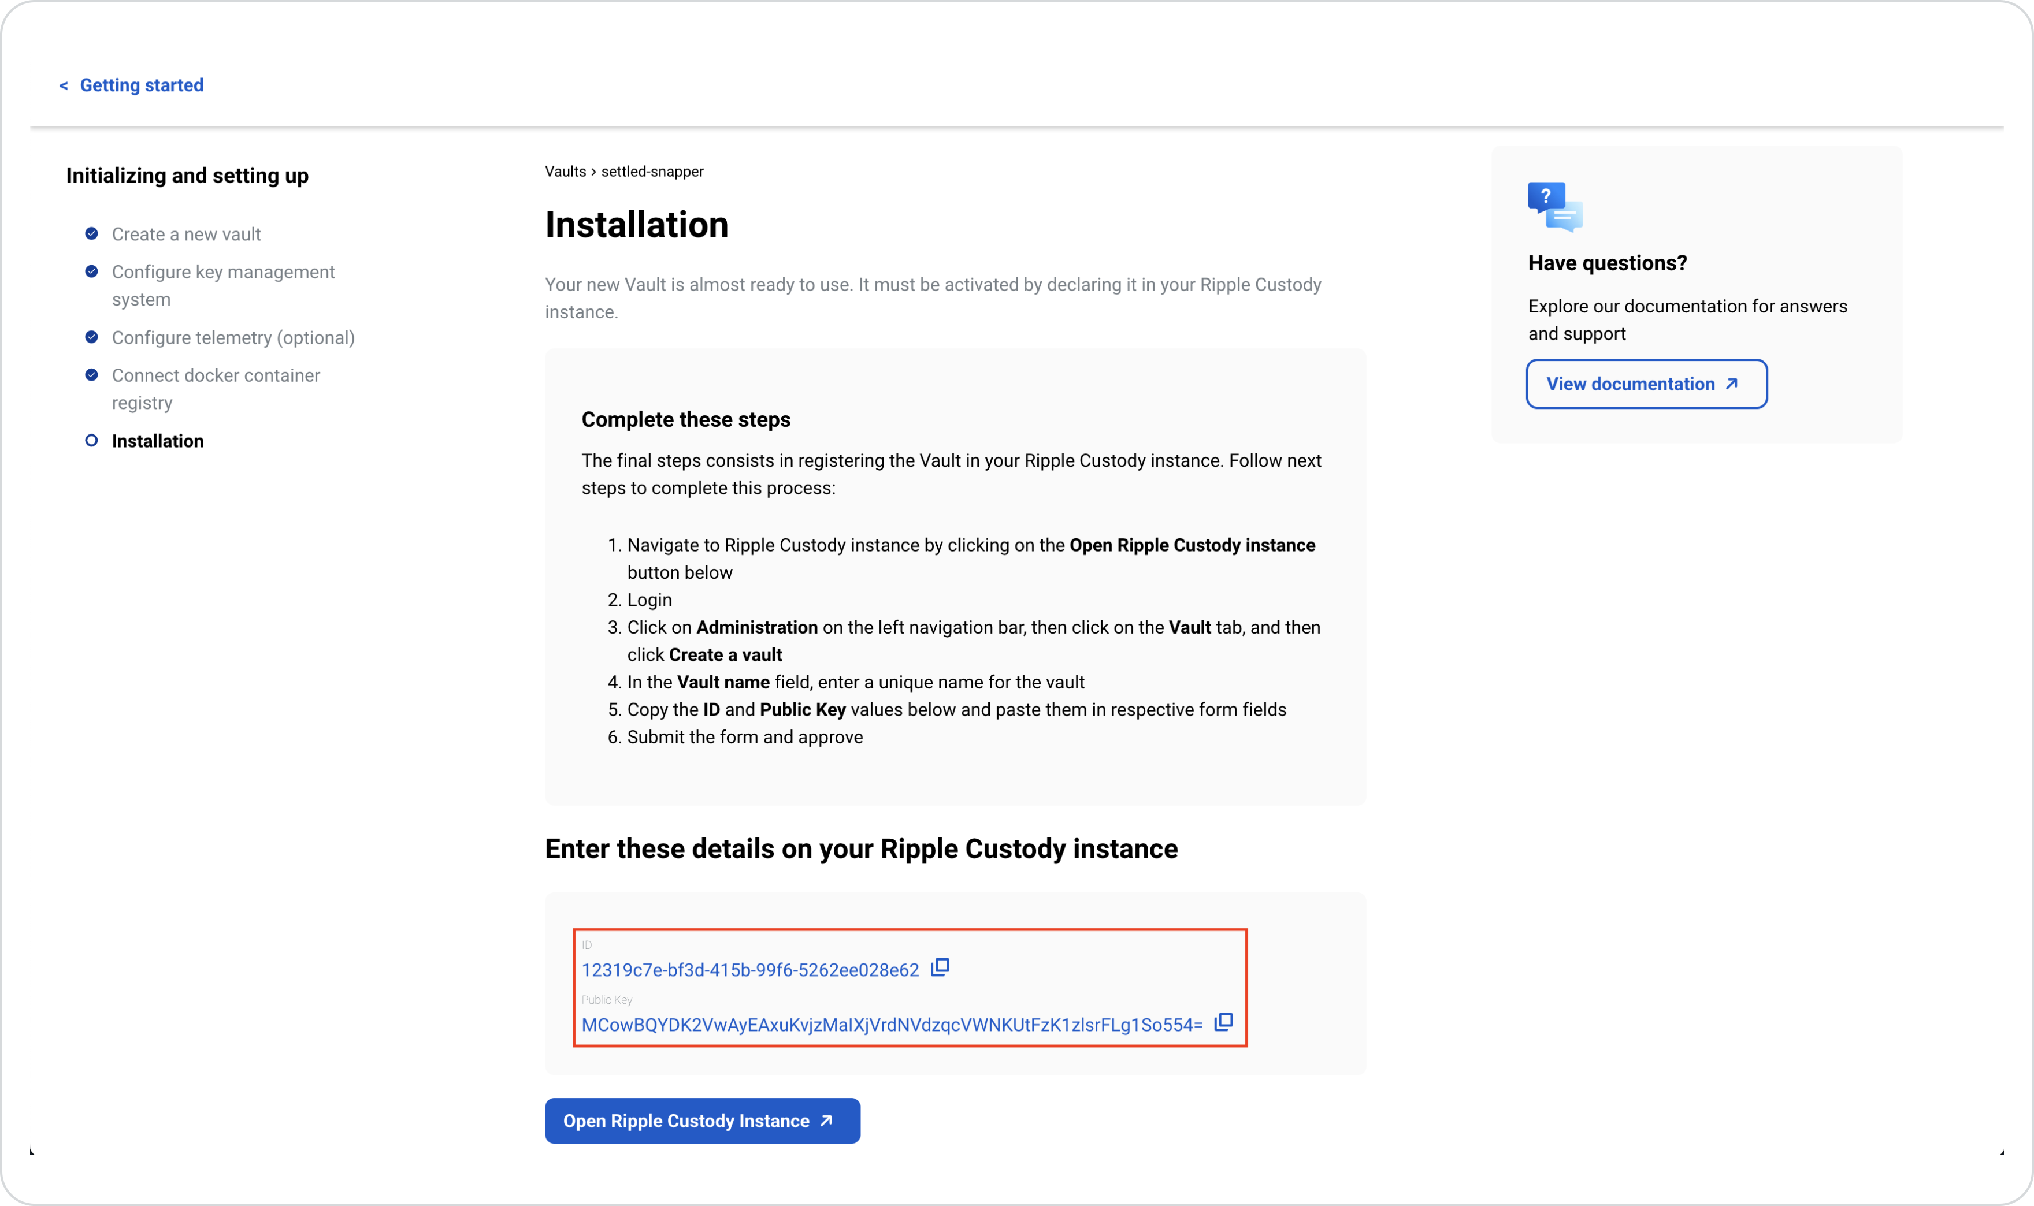2034x1206 pixels.
Task: Select the Installation step
Action: coord(158,441)
